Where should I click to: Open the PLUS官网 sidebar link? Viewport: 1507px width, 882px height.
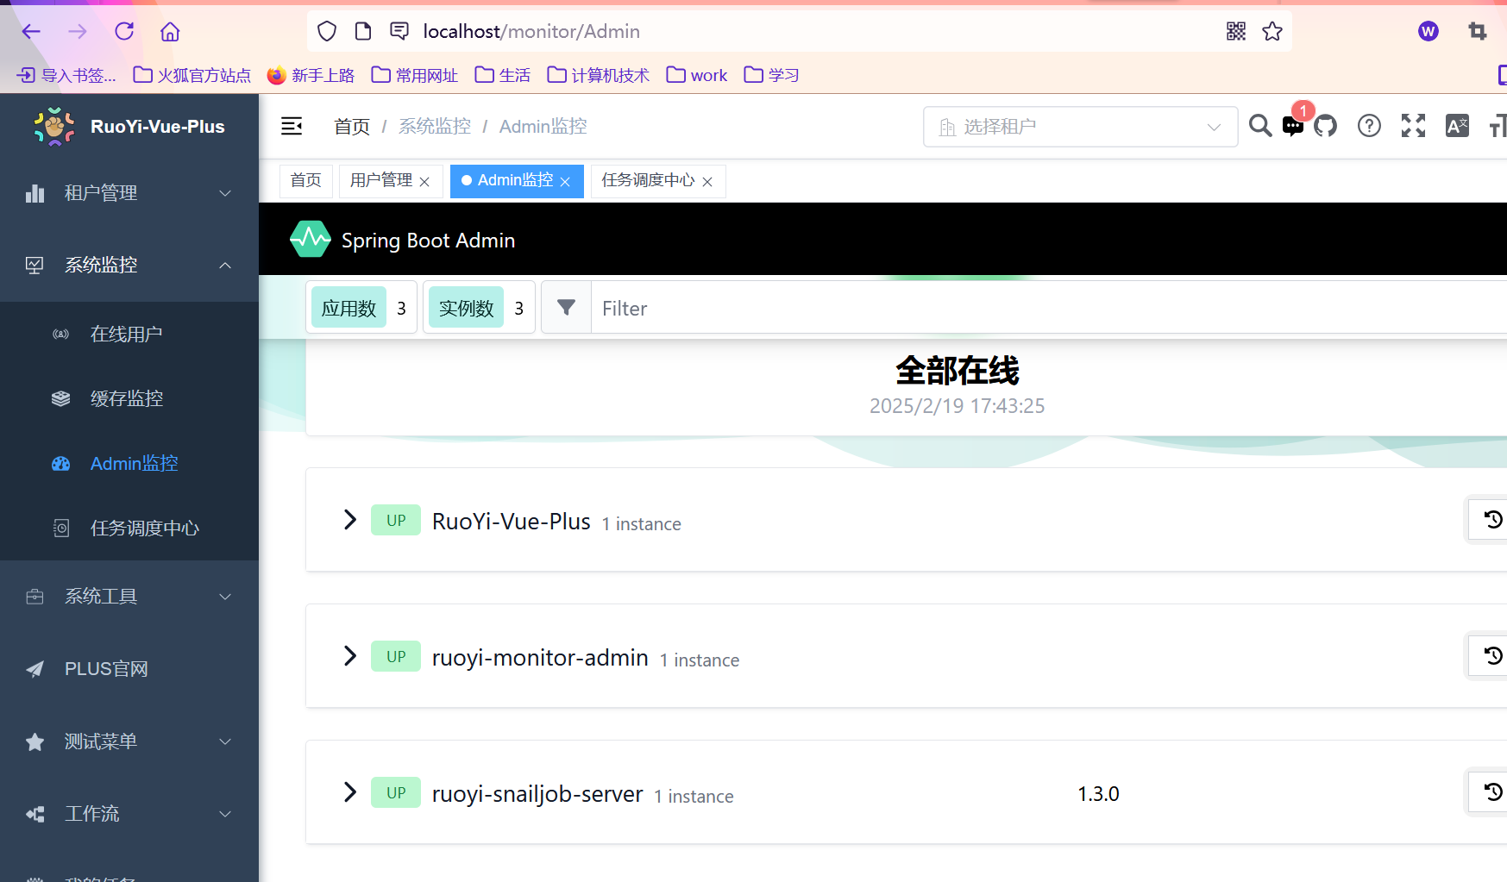(x=129, y=669)
